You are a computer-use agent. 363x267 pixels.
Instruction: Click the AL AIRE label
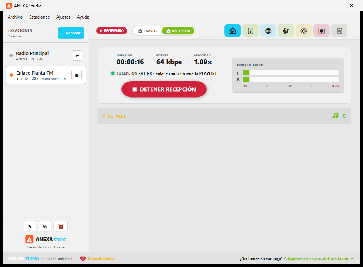click(x=117, y=116)
